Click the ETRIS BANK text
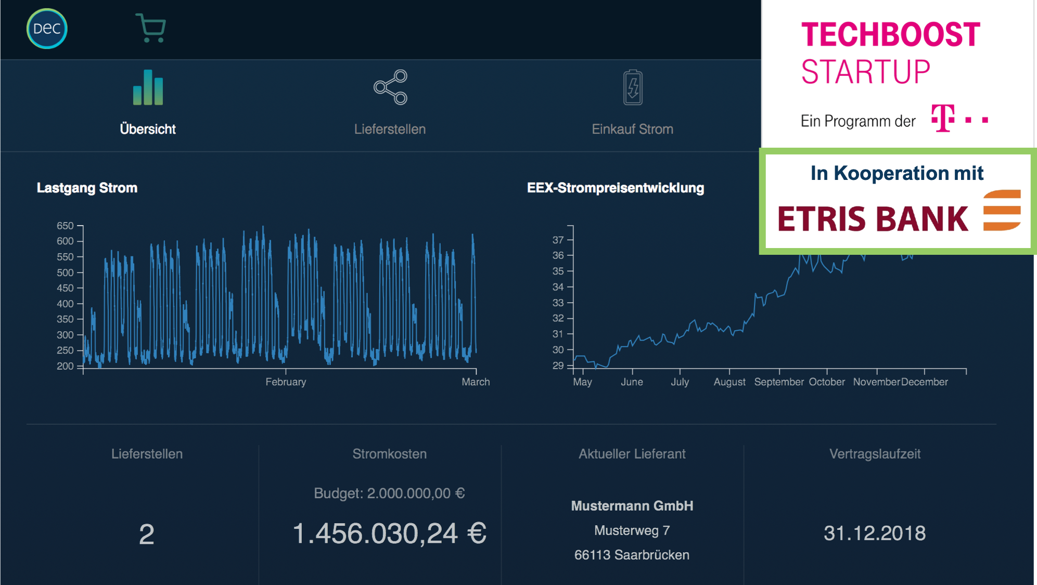Screen dimensions: 1037x585 (873, 218)
